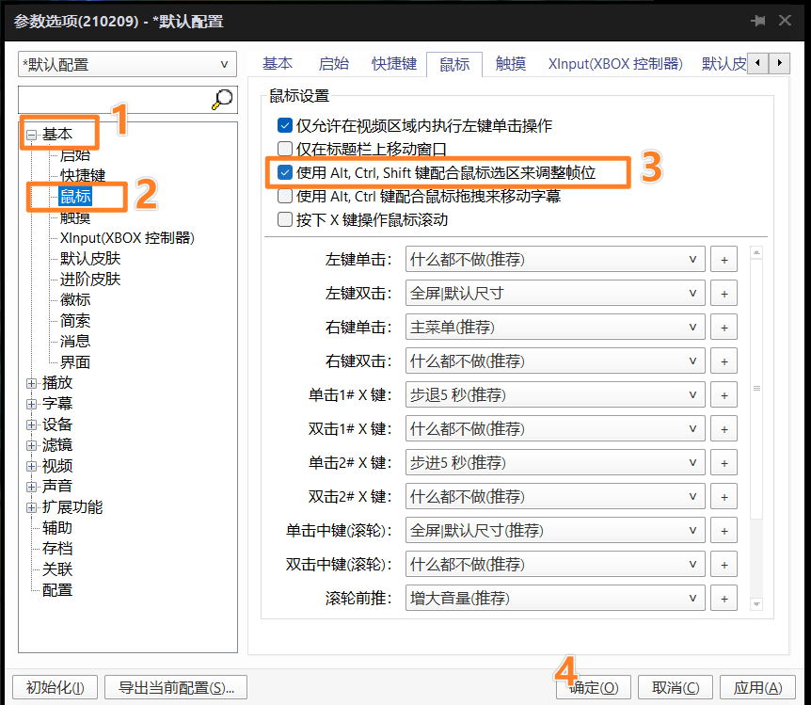Click the plus button beside 单击2# X 键
811x705 pixels.
tap(724, 463)
